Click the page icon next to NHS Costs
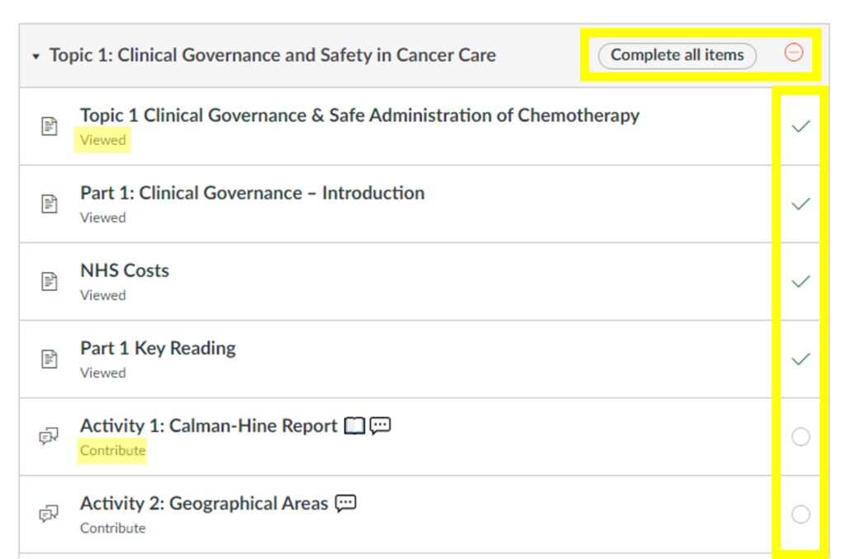Image resolution: width=845 pixels, height=559 pixels. (x=50, y=281)
